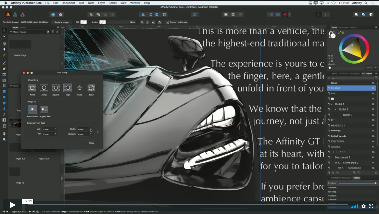Screen dimensions: 379x214
Task: Open the Colour panel options menu
Action: pos(376,27)
